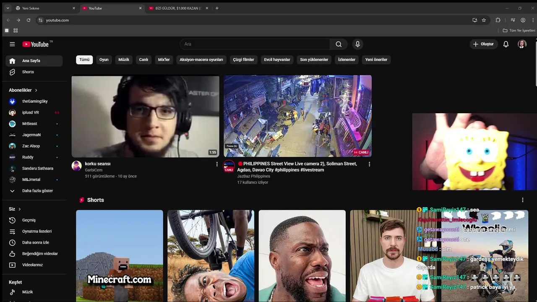Select the Tümü filter chip

tap(84, 60)
